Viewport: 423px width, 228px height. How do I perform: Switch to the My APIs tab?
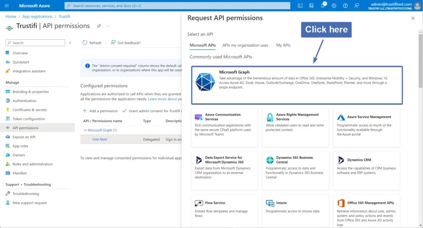pyautogui.click(x=283, y=45)
